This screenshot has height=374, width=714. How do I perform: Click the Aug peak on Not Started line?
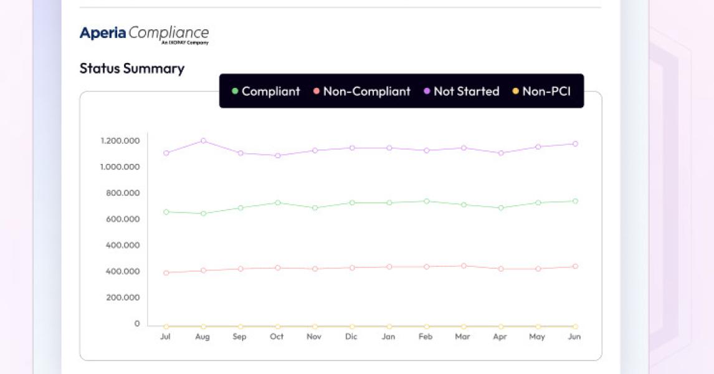(202, 141)
